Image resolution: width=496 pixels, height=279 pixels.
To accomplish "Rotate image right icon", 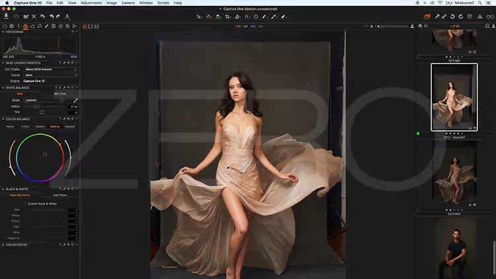I will tap(460, 17).
